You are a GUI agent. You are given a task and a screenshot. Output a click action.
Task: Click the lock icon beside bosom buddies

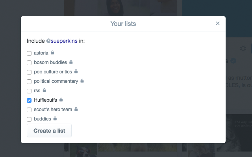pyautogui.click(x=71, y=62)
